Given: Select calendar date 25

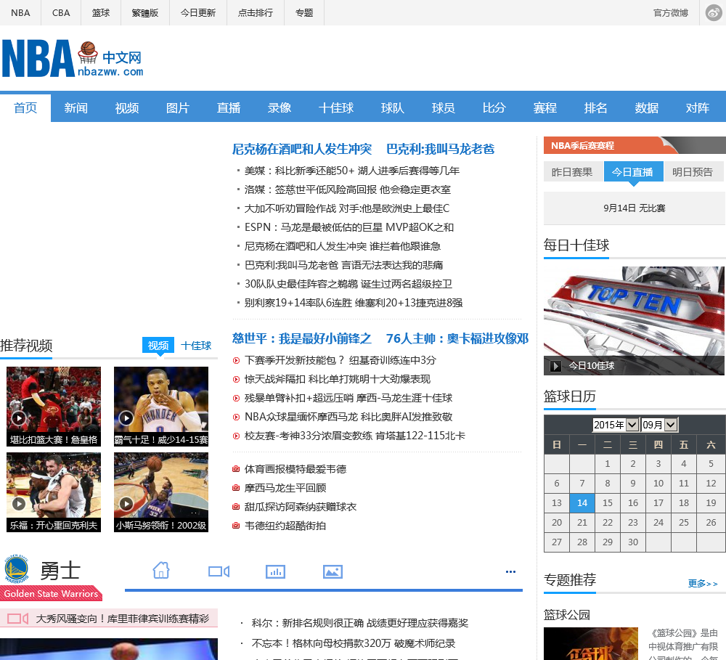Looking at the screenshot, I should [x=683, y=523].
